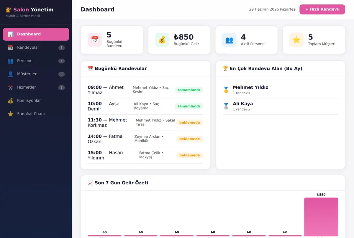Screen dimensions: 354x238
Task: Click the "Mehmet Yıldız • Saç Kesim" detail text
Action: tap(151, 90)
